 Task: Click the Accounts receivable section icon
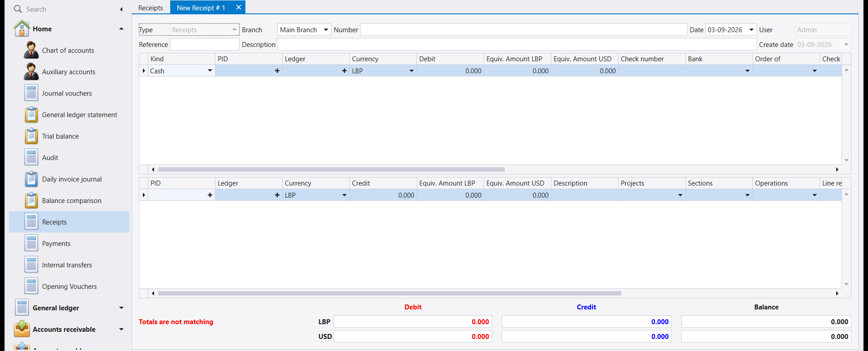pyautogui.click(x=22, y=329)
